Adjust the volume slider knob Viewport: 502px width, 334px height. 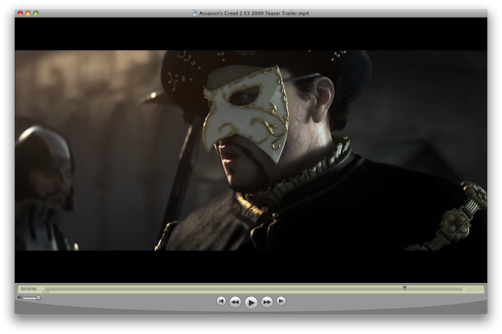(x=38, y=298)
